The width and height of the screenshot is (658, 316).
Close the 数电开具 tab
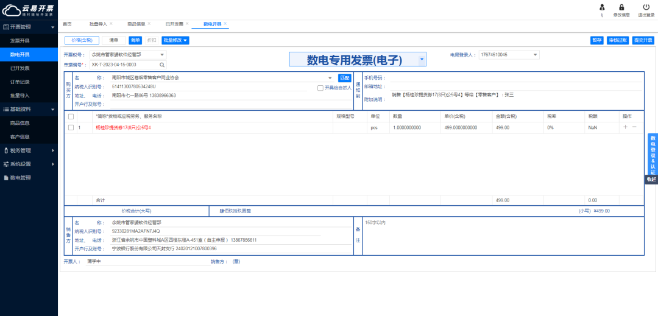[x=225, y=24]
